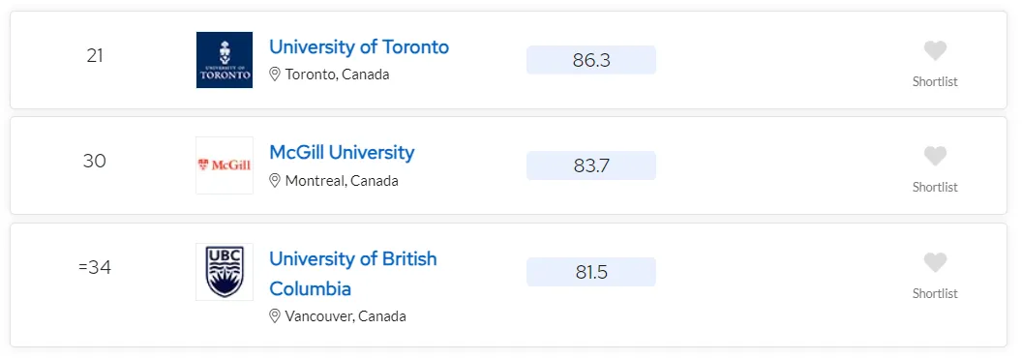1022x359 pixels.
Task: Toggle McGill University shortlist heart
Action: click(935, 157)
